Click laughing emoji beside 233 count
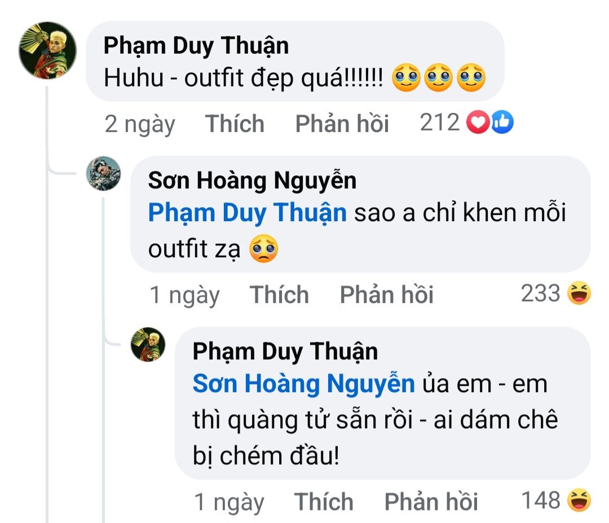 pos(579,294)
